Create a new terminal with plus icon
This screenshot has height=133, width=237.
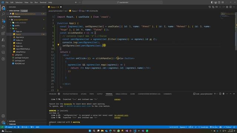(215, 94)
